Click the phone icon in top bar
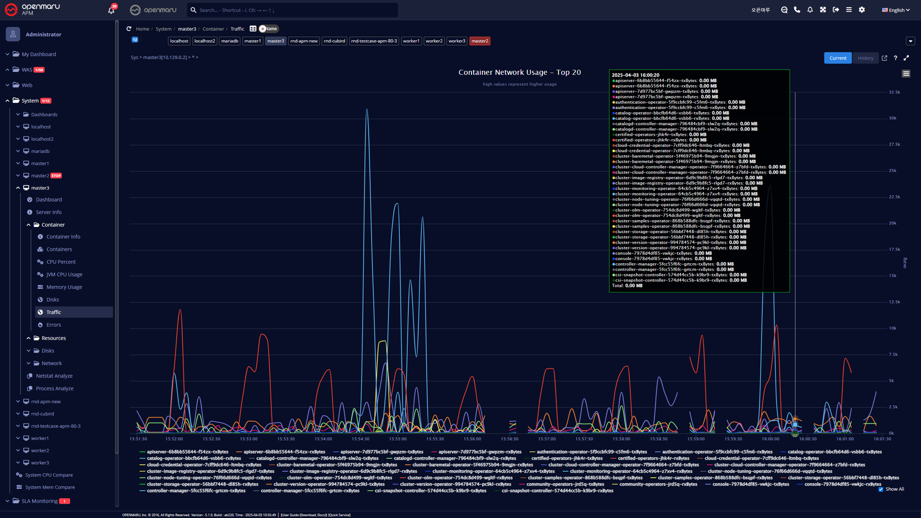Viewport: 921px width, 518px height. tap(797, 10)
